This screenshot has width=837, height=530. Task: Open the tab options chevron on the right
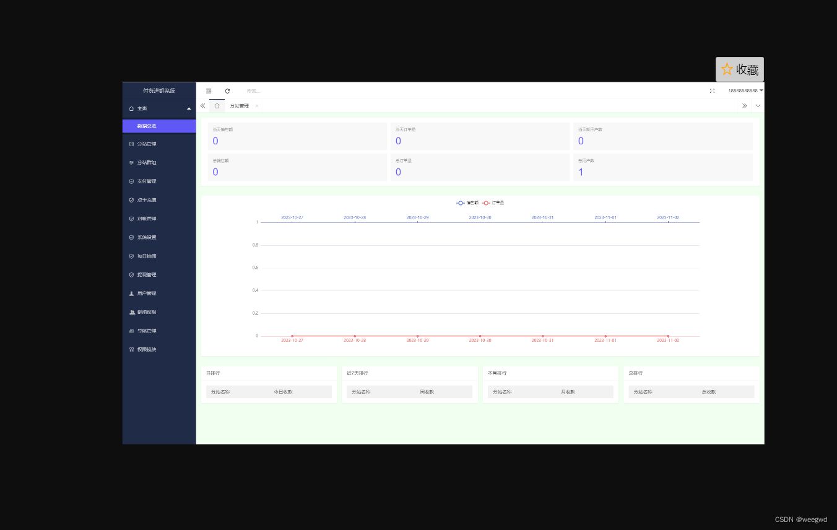click(758, 105)
